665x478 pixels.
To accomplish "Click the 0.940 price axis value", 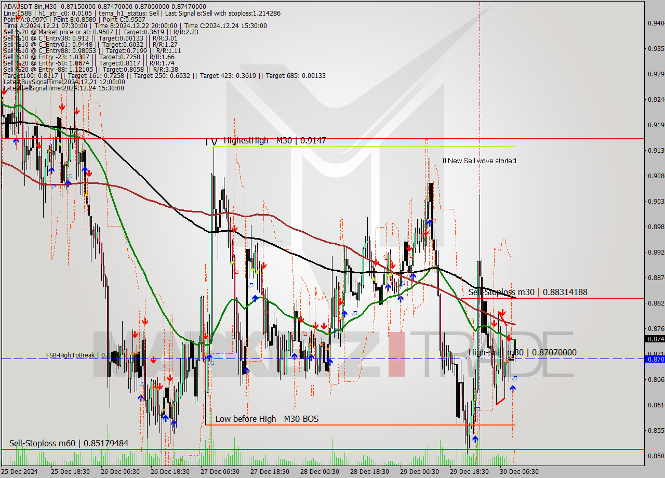I will pos(656,23).
